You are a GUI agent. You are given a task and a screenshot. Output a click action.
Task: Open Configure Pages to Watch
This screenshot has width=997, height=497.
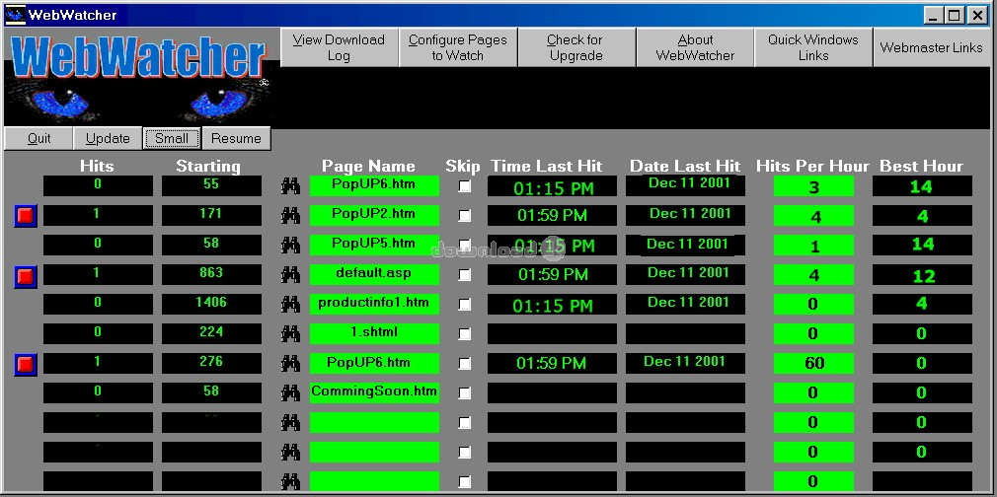[x=458, y=47]
